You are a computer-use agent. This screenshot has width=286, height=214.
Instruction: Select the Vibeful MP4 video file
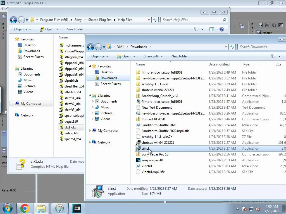click(147, 166)
